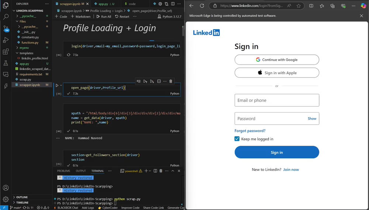Add a Markdown cell
This screenshot has width=369, height=210.
(x=81, y=17)
